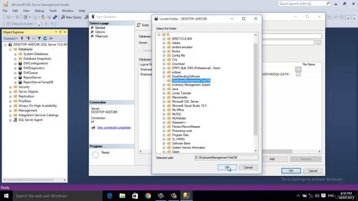Viewport: 358px width, 201px height.
Task: Expand the Program Files folder node
Action: point(164,135)
